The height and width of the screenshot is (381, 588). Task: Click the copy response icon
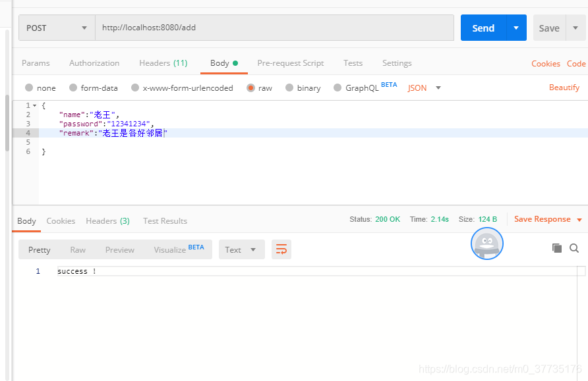pyautogui.click(x=557, y=248)
